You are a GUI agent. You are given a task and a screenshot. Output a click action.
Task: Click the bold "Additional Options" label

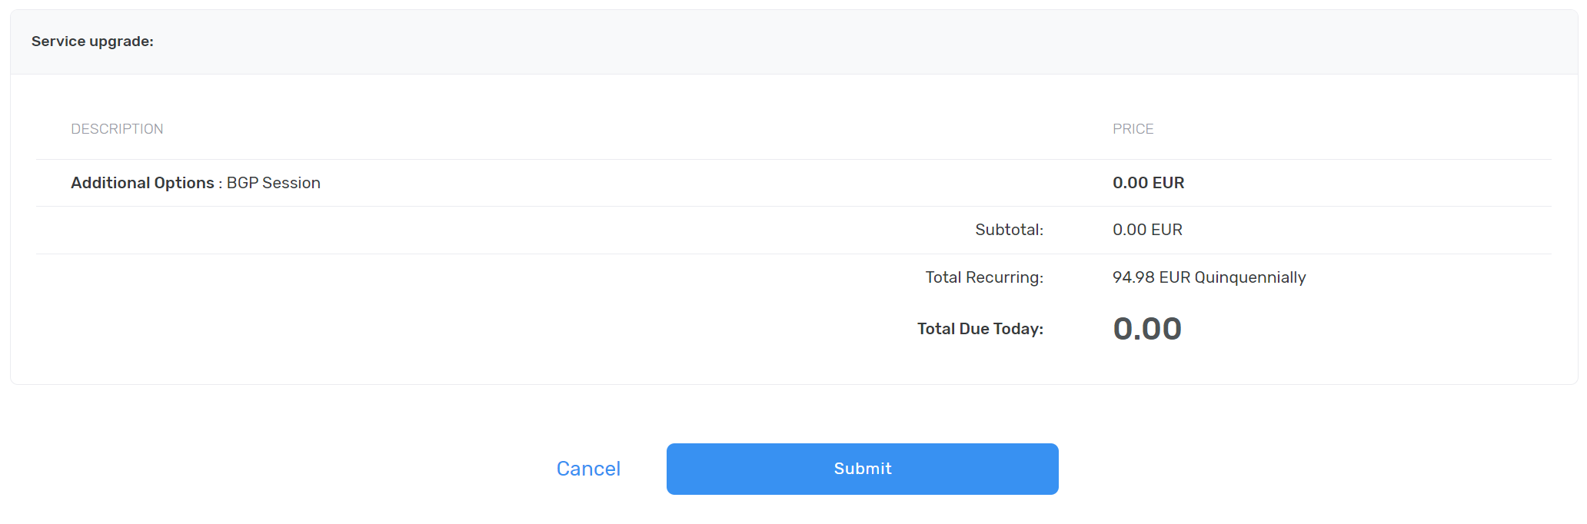[142, 183]
